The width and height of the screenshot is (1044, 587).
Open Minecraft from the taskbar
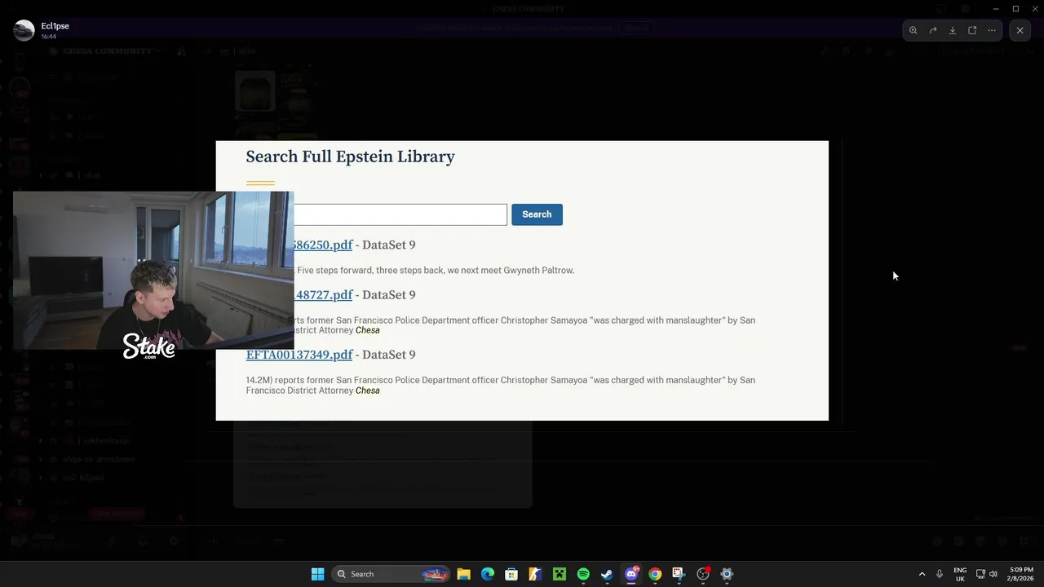[x=560, y=574]
